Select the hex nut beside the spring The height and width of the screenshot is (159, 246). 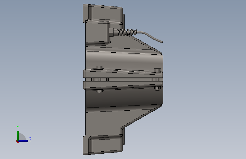click(111, 32)
